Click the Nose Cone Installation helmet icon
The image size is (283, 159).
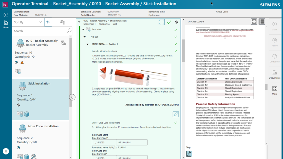coord(22,129)
